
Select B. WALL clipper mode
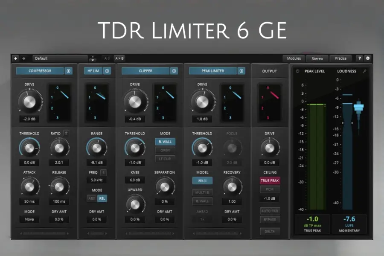165,142
